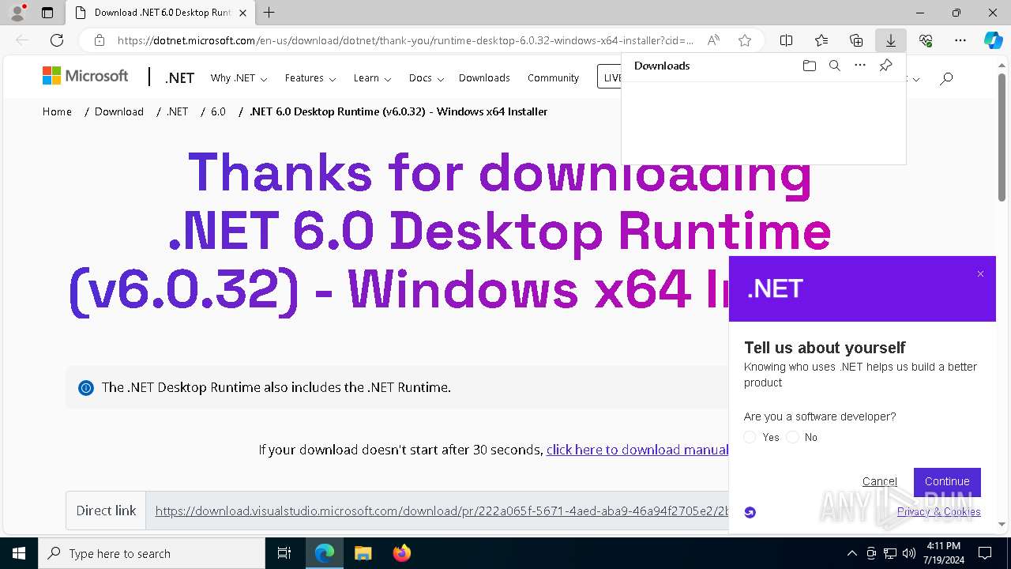Click the 'Tell us about yourself' heading
The height and width of the screenshot is (569, 1011).
click(825, 348)
